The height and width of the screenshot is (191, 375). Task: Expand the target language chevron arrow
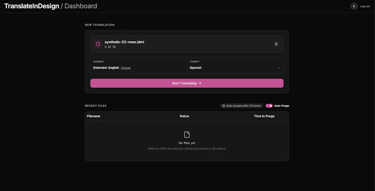click(278, 68)
